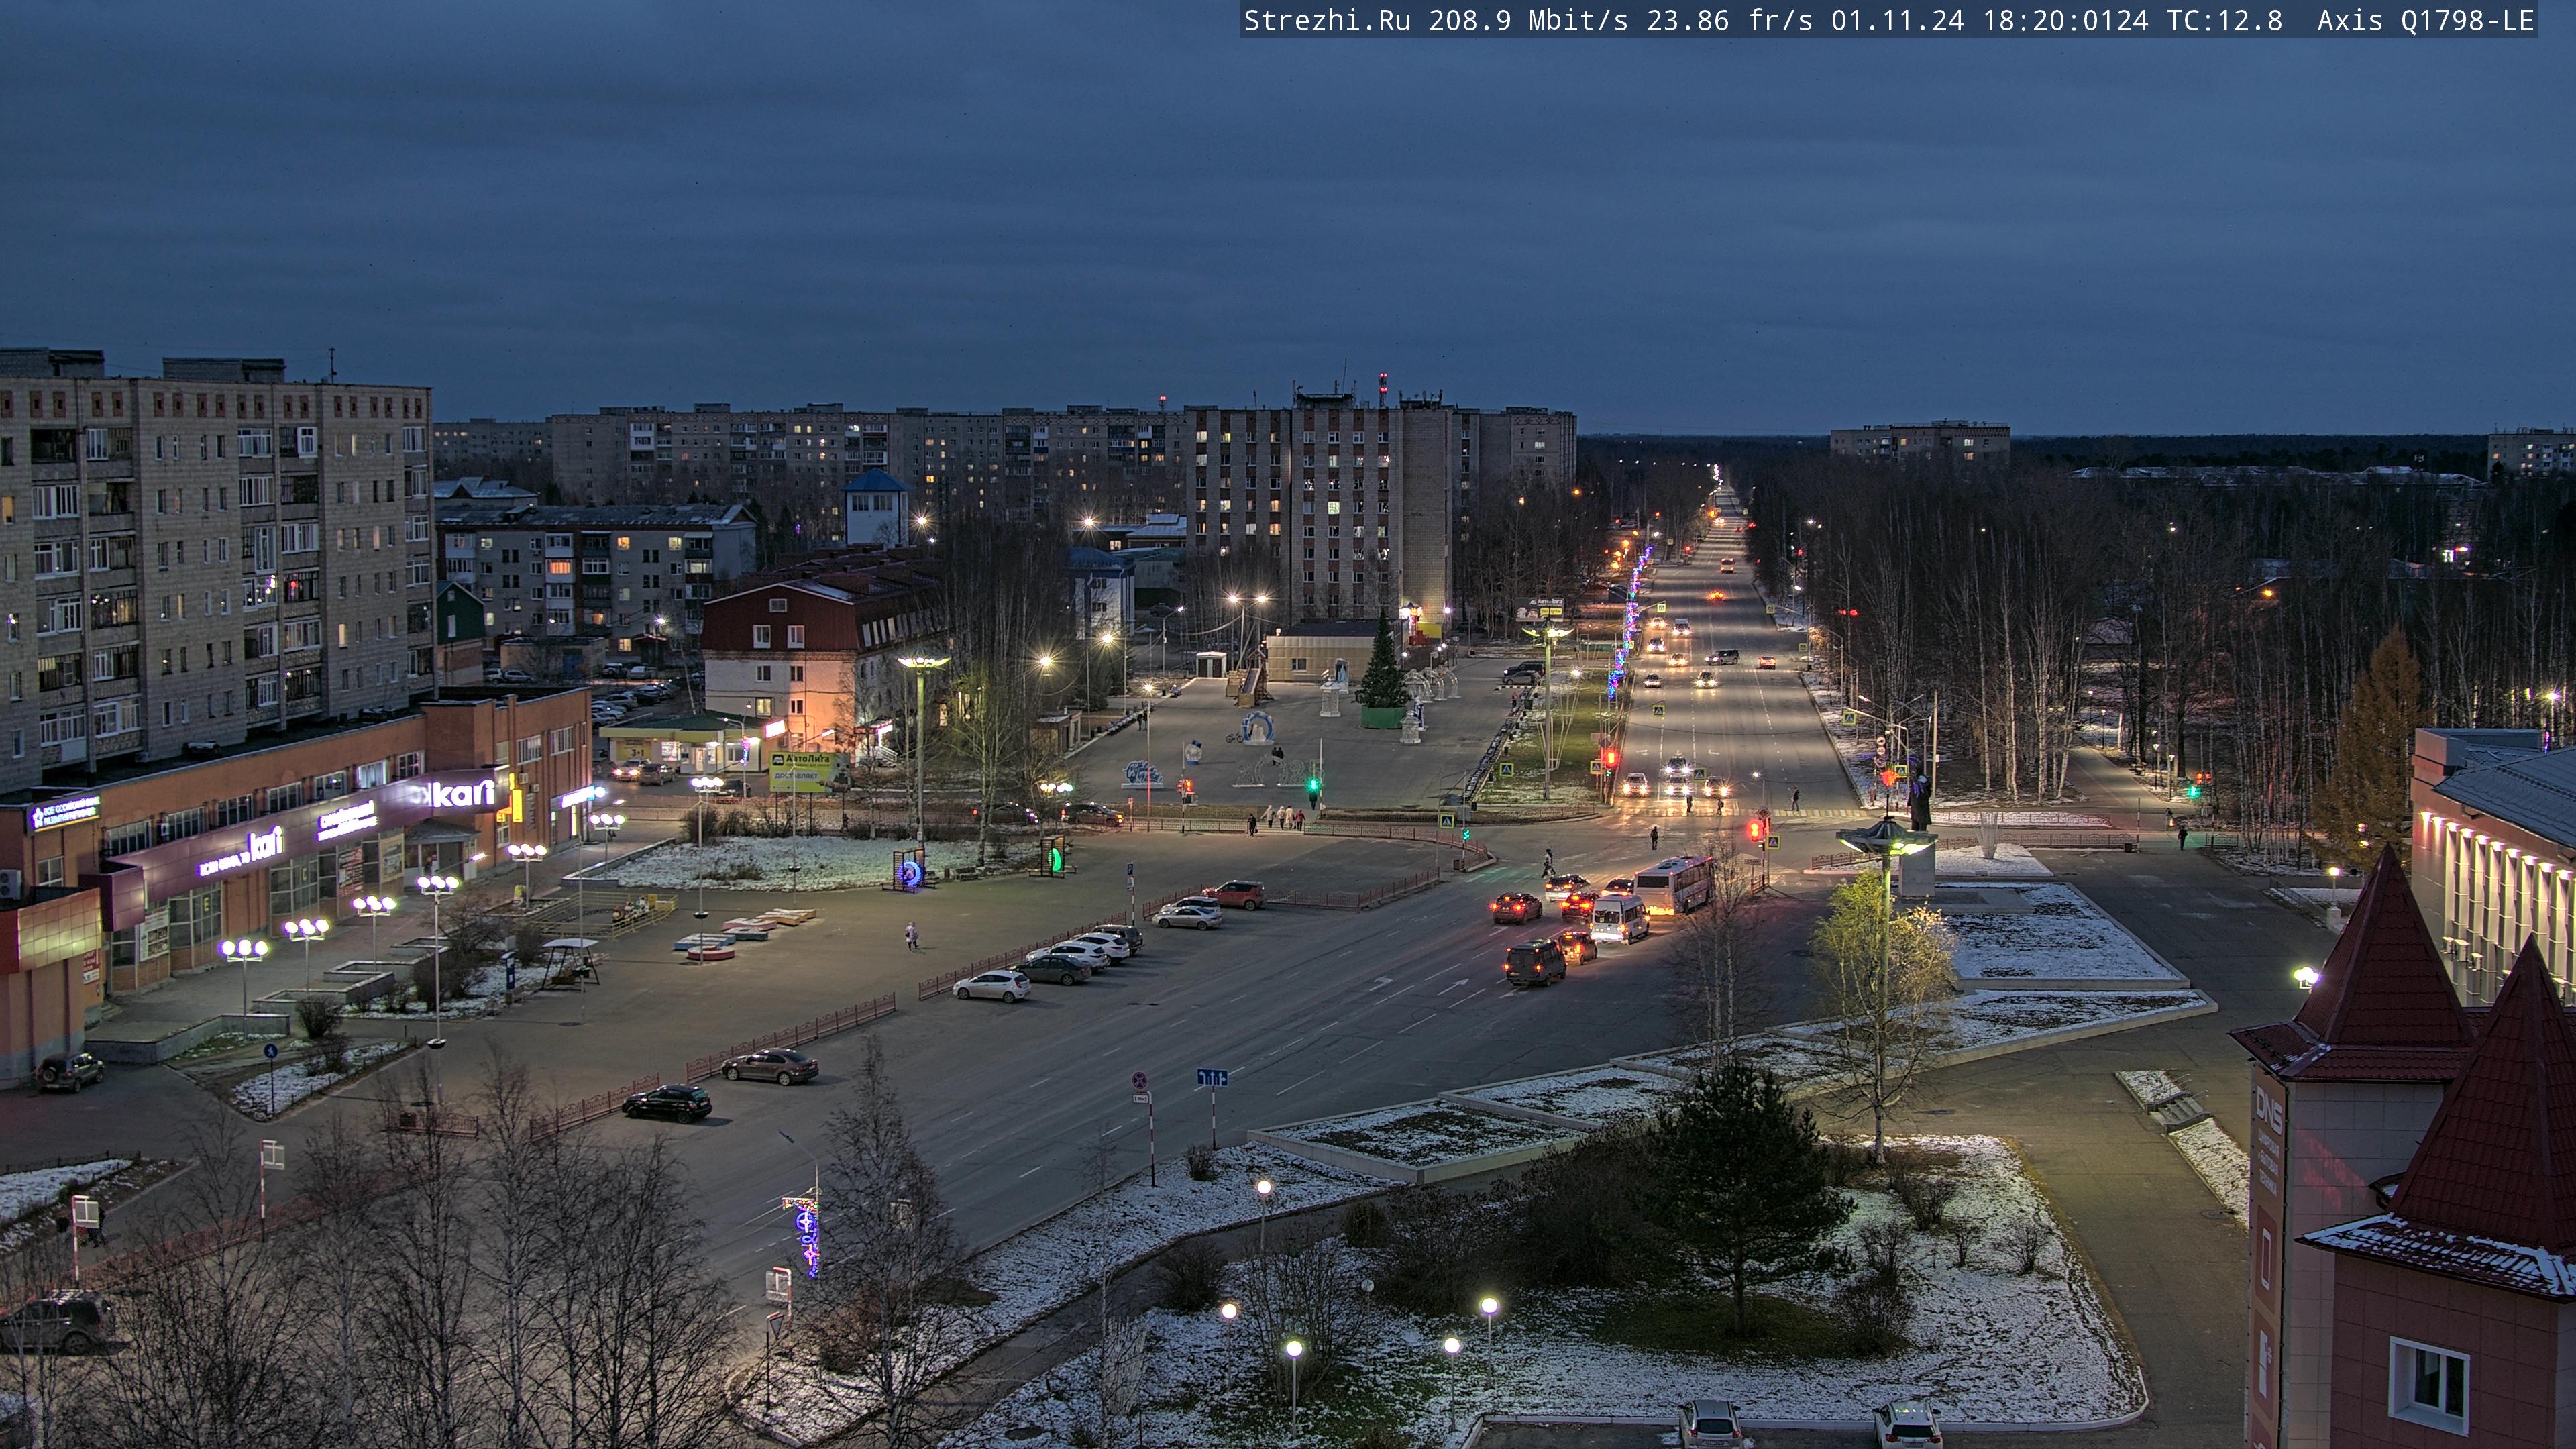Select the 208.9 Mbit/s bitrate value
The height and width of the screenshot is (1449, 2576).
point(1528,20)
